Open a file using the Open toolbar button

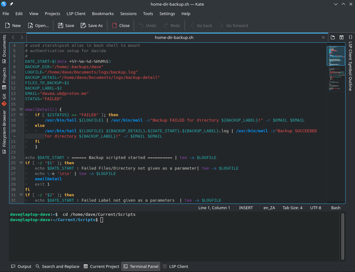38,25
